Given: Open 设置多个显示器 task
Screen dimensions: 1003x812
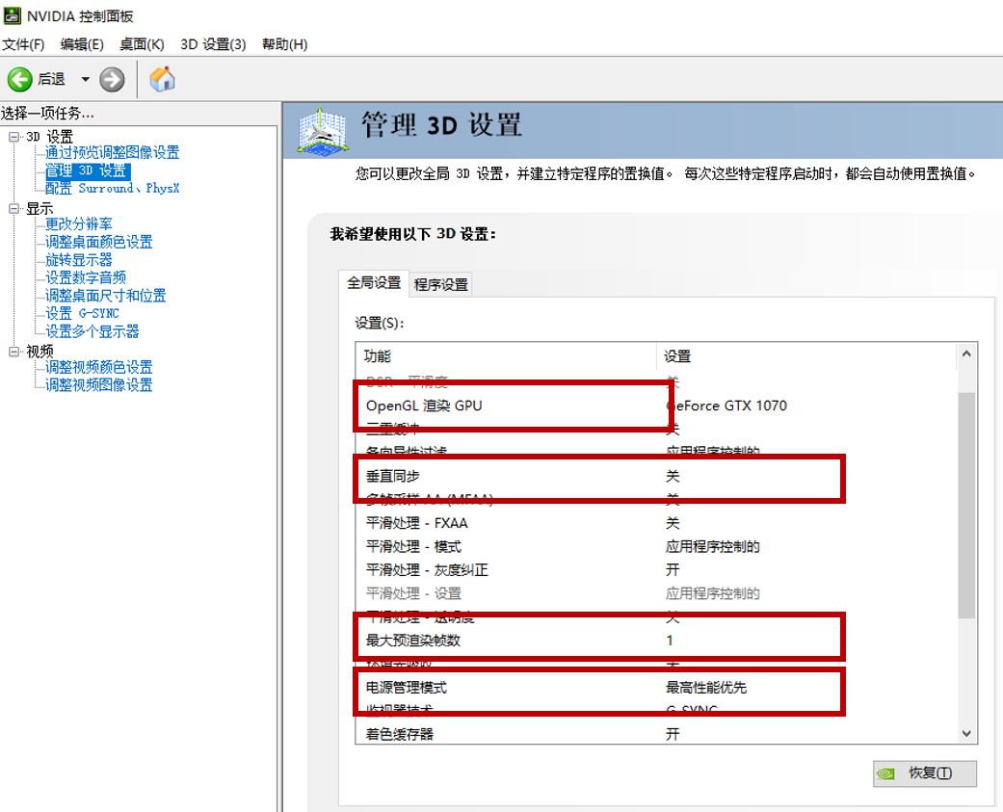Looking at the screenshot, I should tap(92, 331).
